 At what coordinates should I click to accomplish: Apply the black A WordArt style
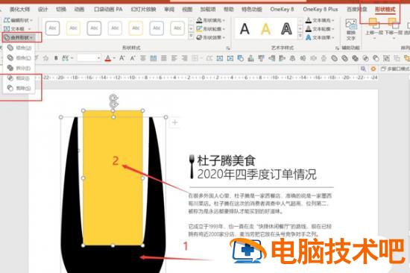point(245,29)
